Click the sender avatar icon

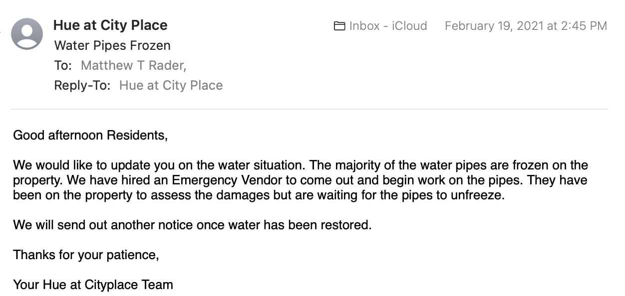click(27, 34)
